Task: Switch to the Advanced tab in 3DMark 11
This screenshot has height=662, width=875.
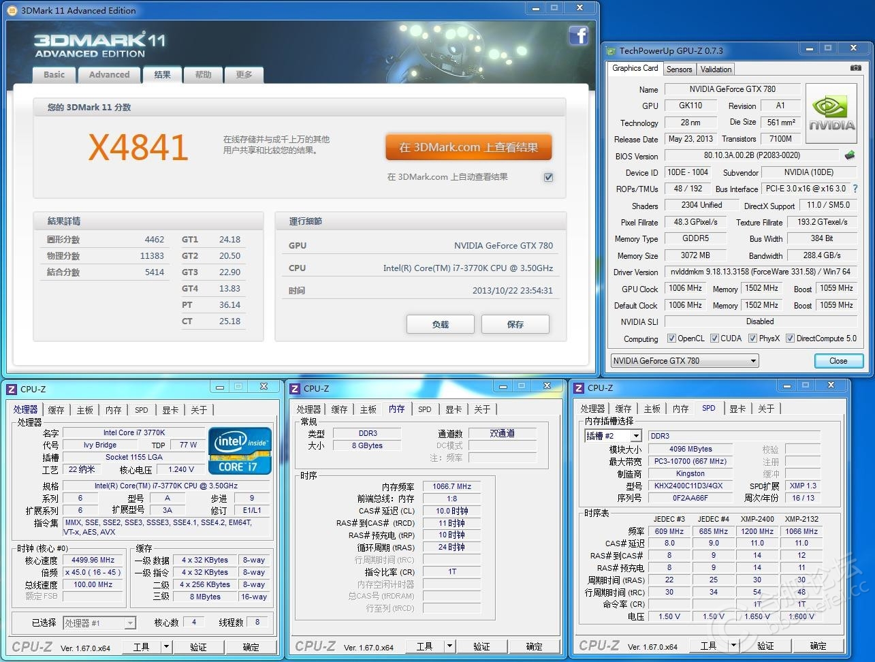Action: (x=109, y=75)
